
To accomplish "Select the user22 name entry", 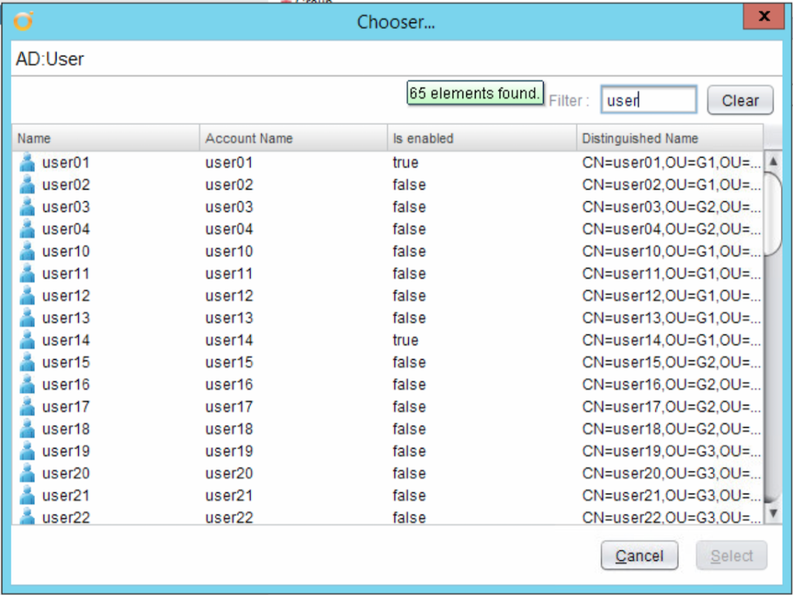I will pyautogui.click(x=66, y=517).
